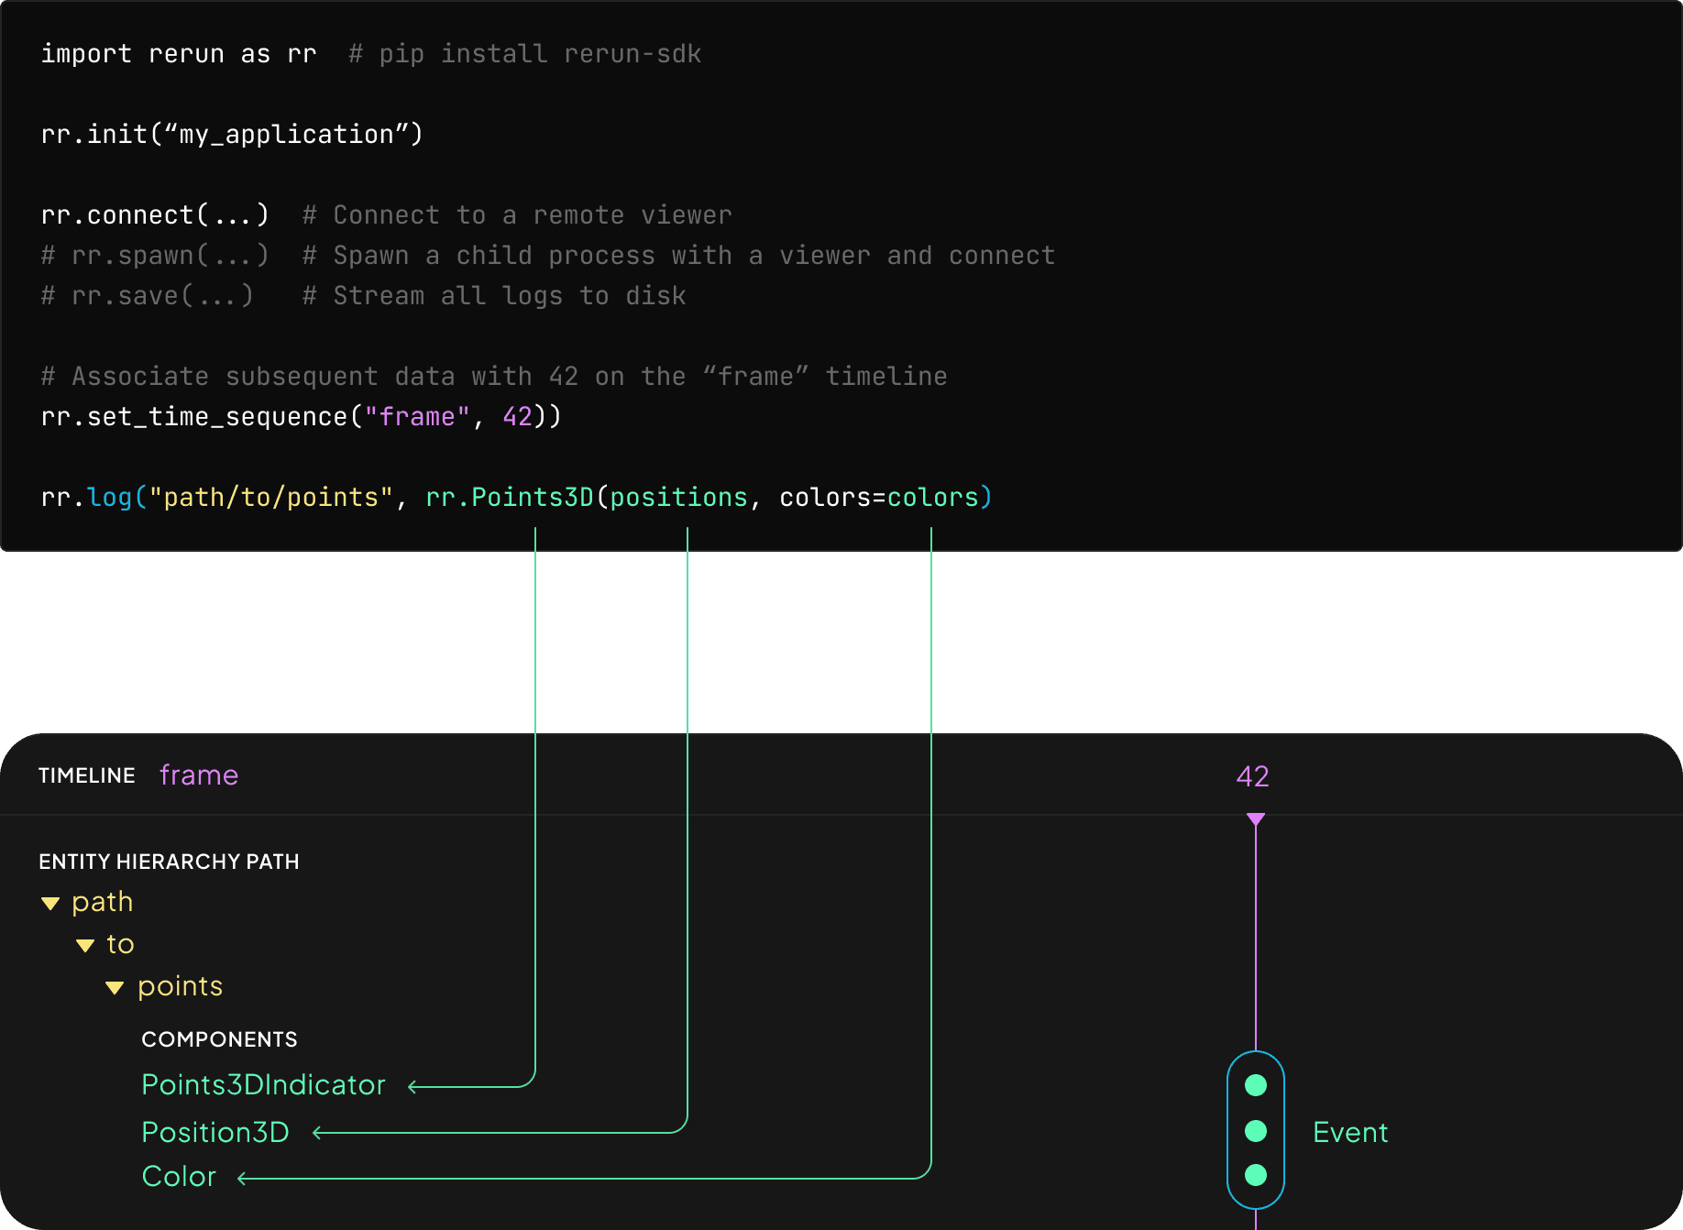Select the path entity label
This screenshot has height=1230, width=1683.
click(103, 902)
